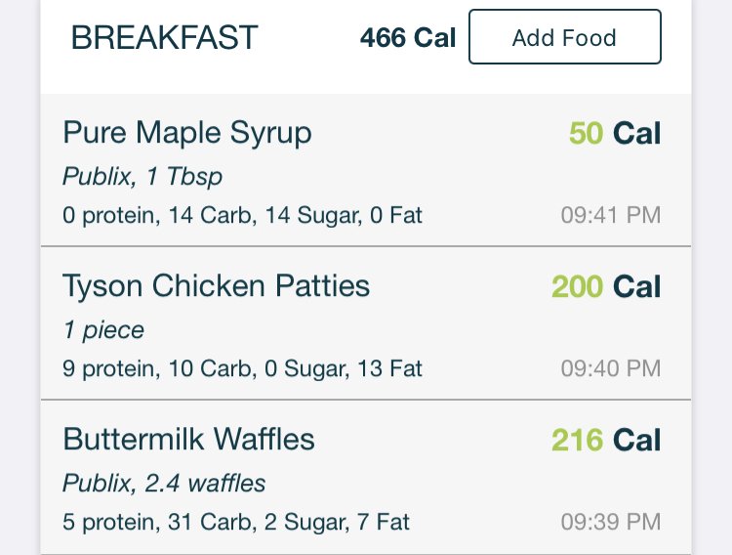This screenshot has height=555, width=732.
Task: Click the 09:39 PM timestamp
Action: (611, 522)
